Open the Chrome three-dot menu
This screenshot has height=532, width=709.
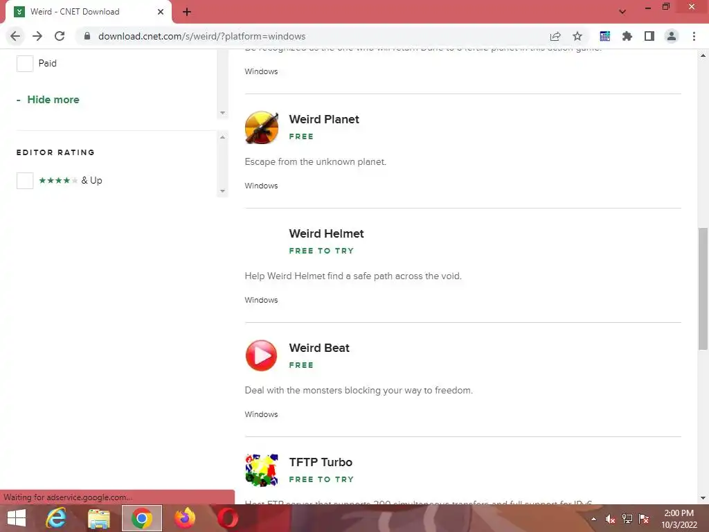(694, 36)
